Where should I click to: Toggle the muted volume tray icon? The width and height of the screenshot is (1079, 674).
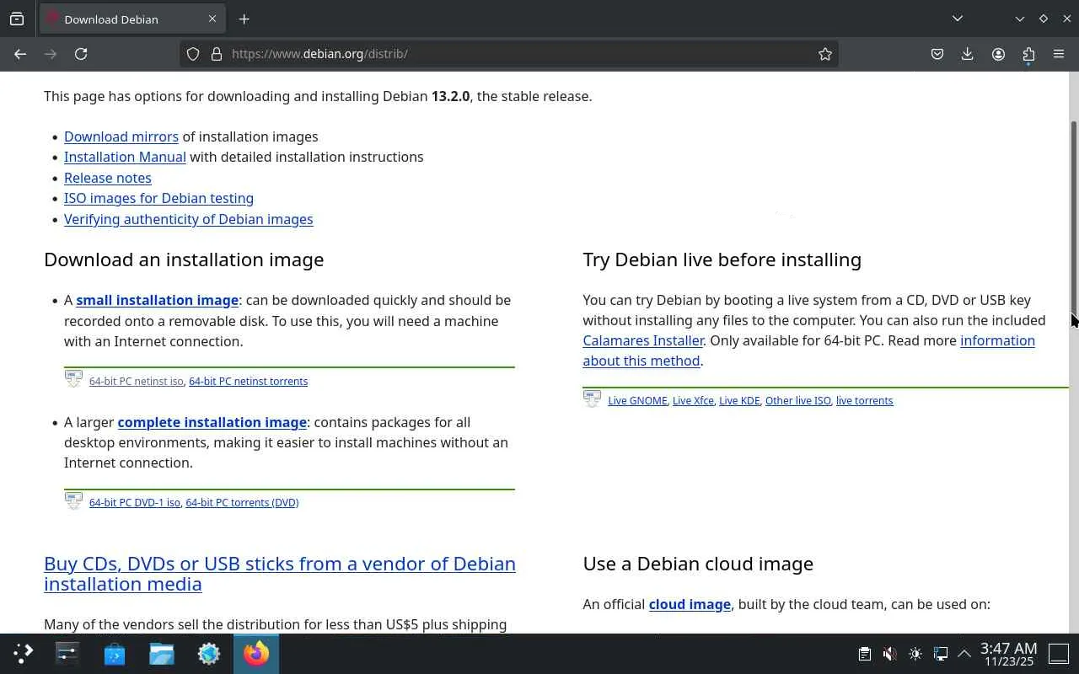click(x=889, y=654)
